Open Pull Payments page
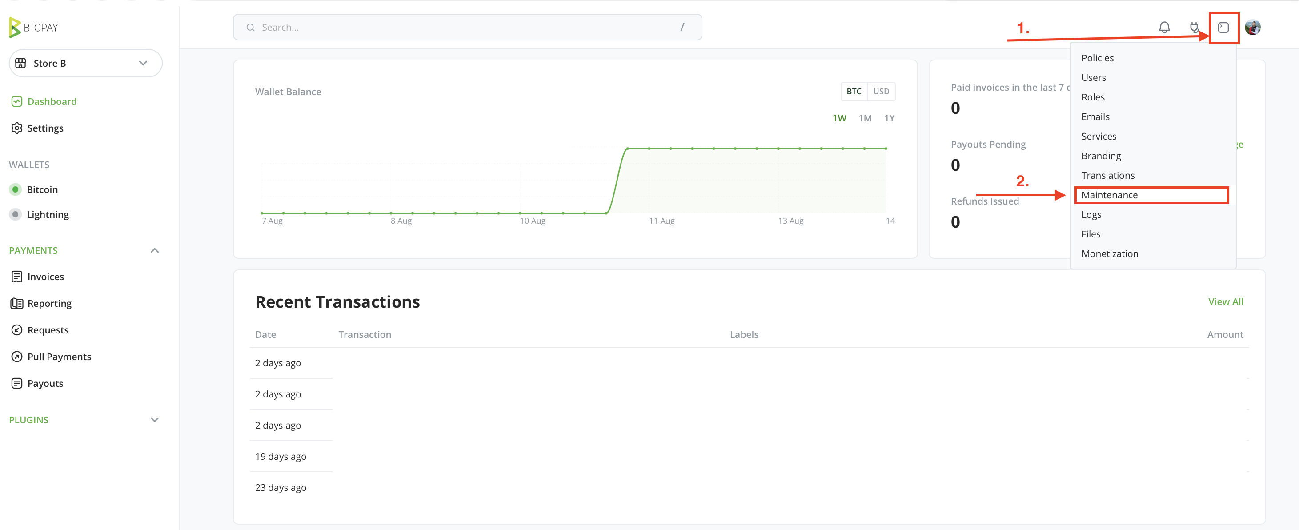 point(59,357)
